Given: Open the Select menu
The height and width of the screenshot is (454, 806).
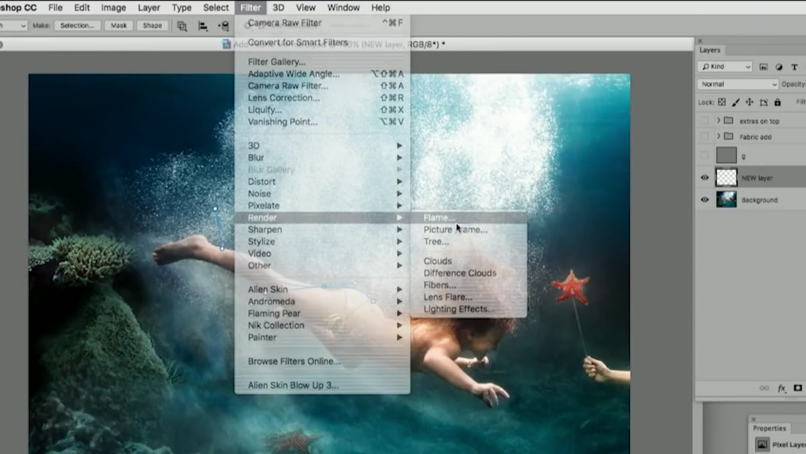Looking at the screenshot, I should pyautogui.click(x=216, y=7).
